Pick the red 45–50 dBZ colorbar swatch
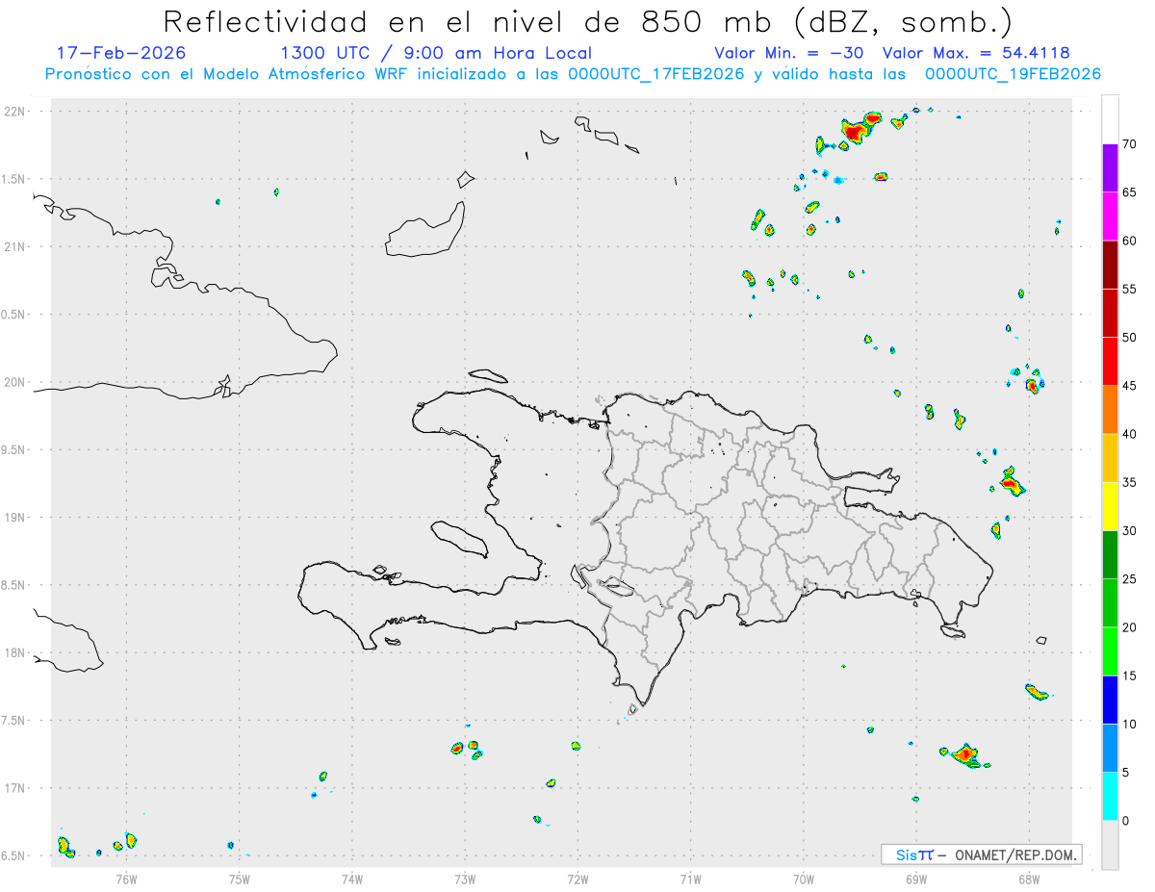The height and width of the screenshot is (892, 1155). coord(1110,362)
